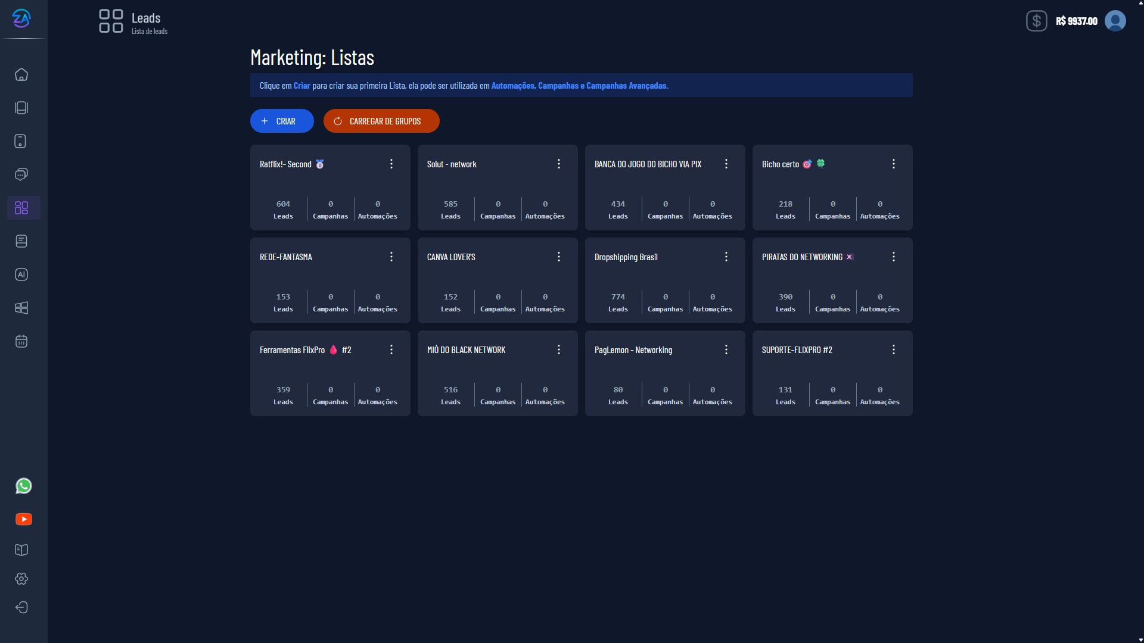
Task: Expand three-dot menu on CANVA LOVER'S card
Action: (559, 257)
